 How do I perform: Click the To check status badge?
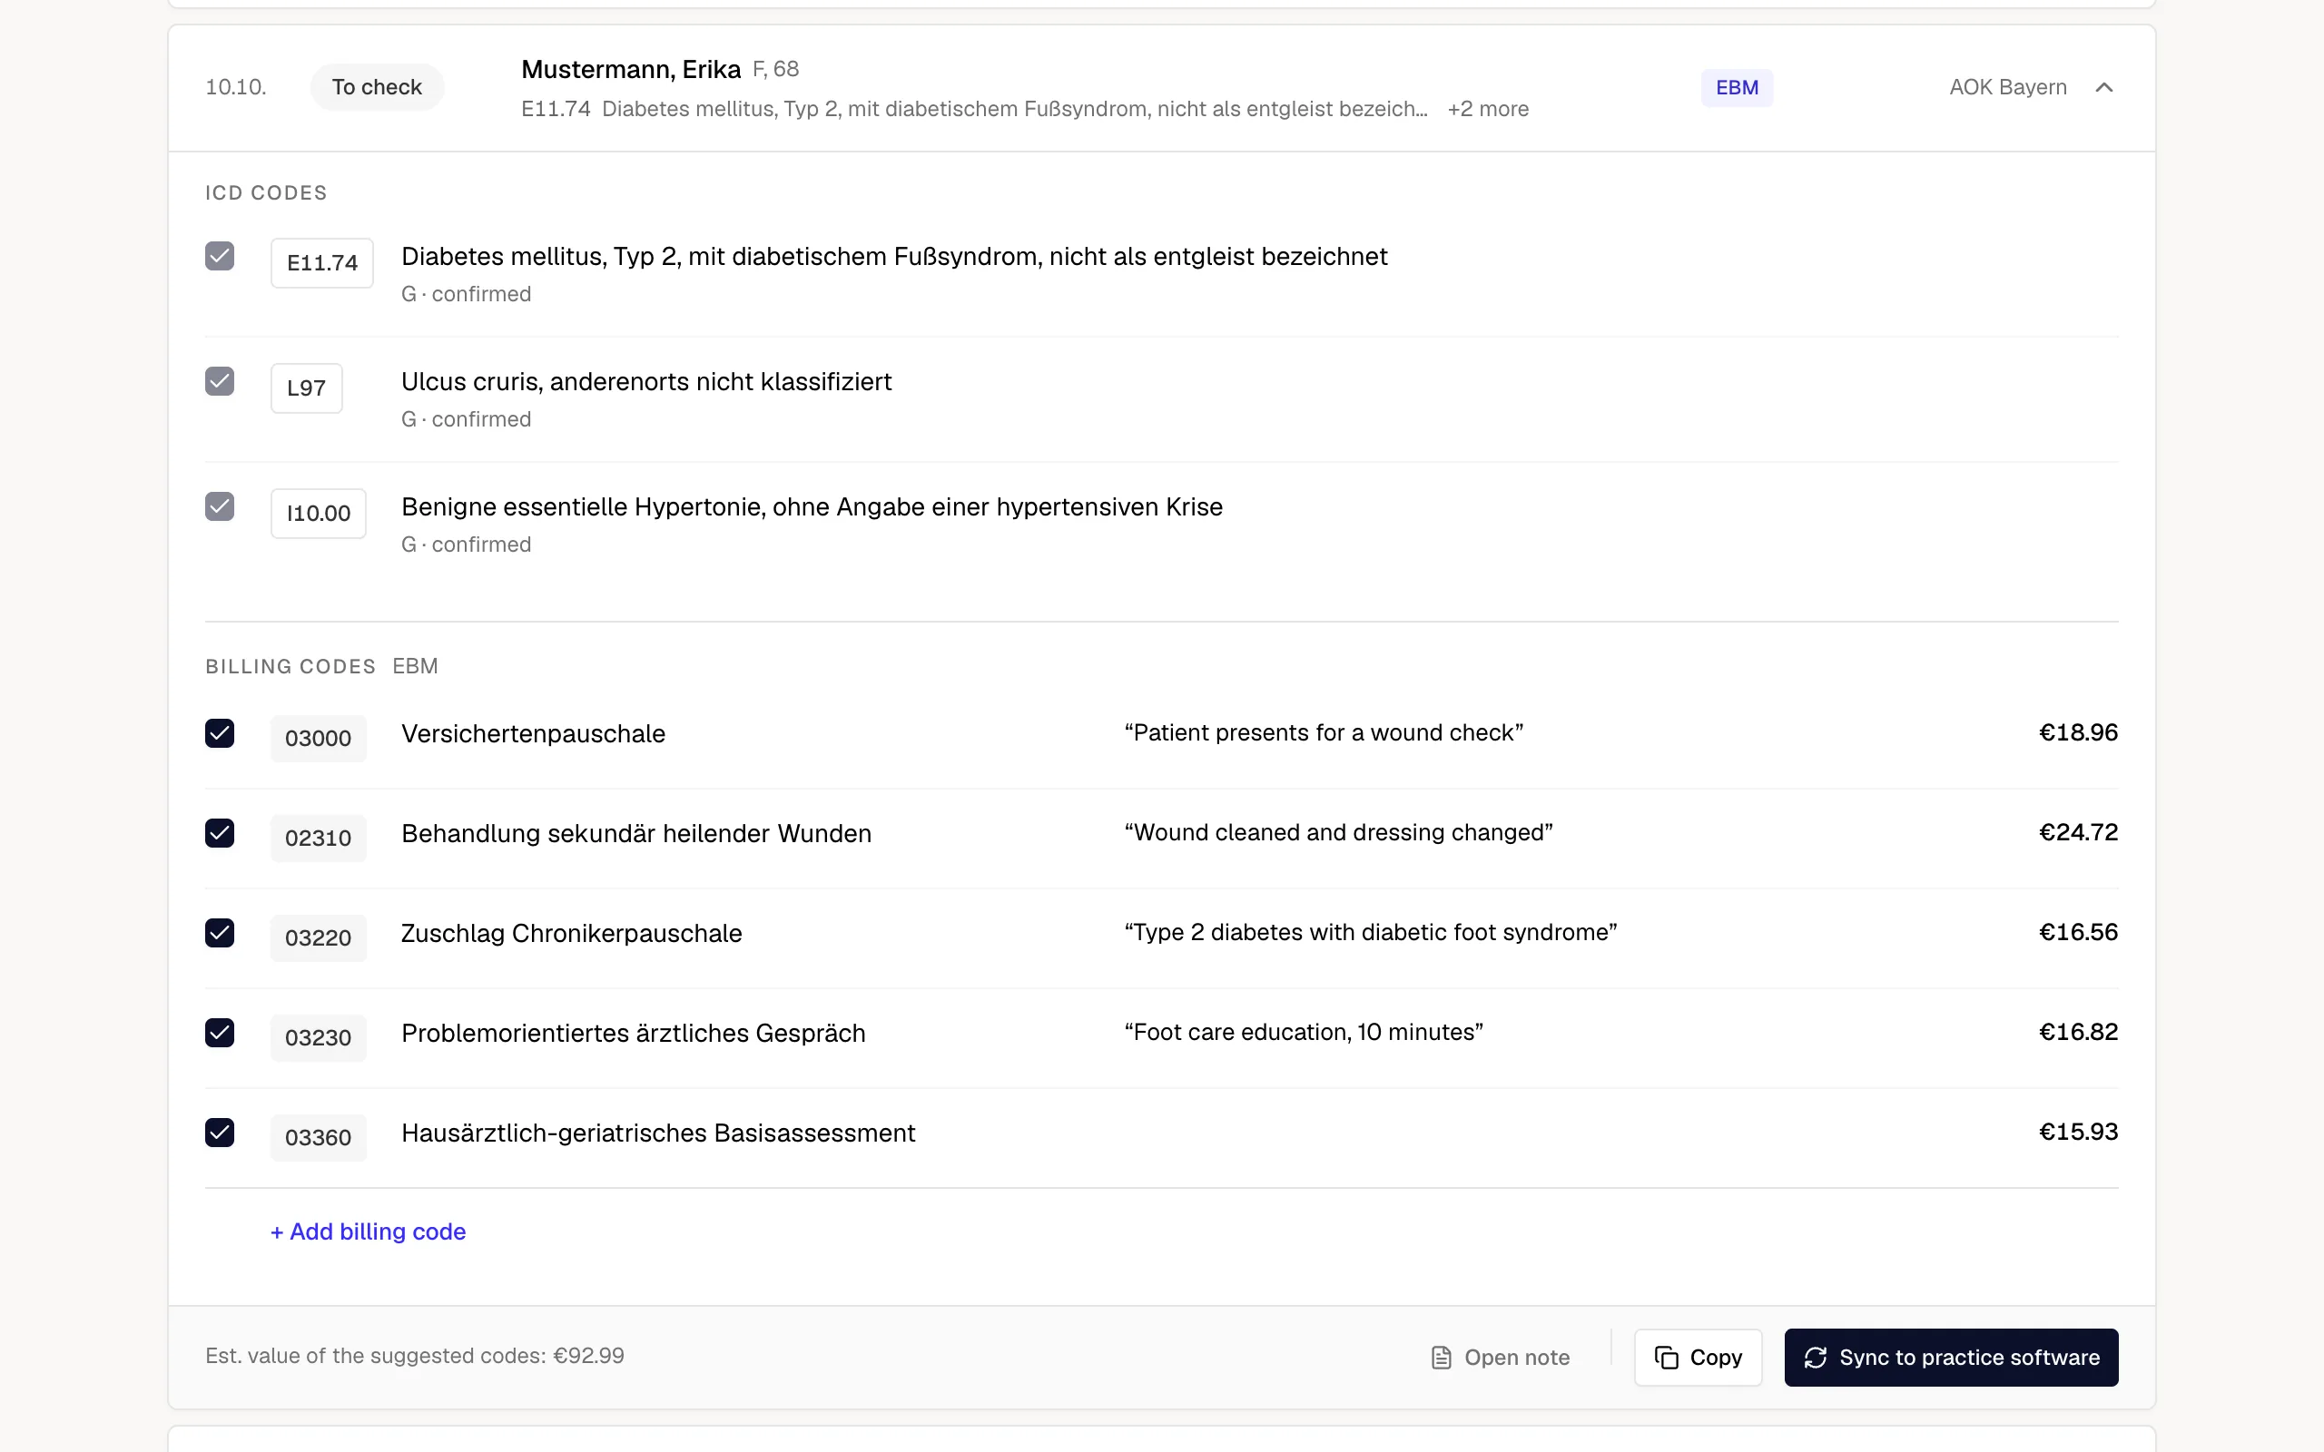point(377,87)
